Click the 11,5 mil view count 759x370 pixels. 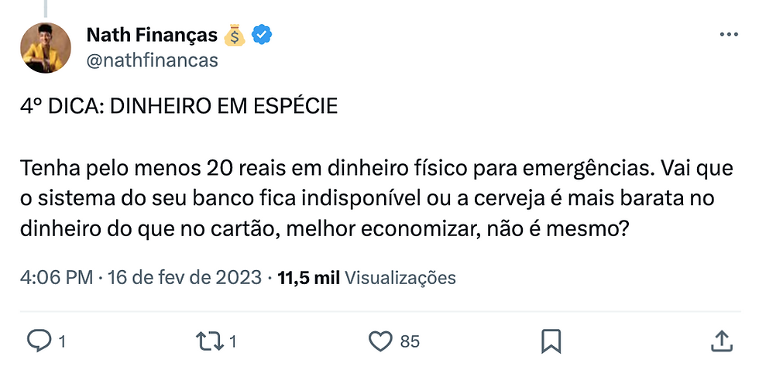pyautogui.click(x=307, y=277)
